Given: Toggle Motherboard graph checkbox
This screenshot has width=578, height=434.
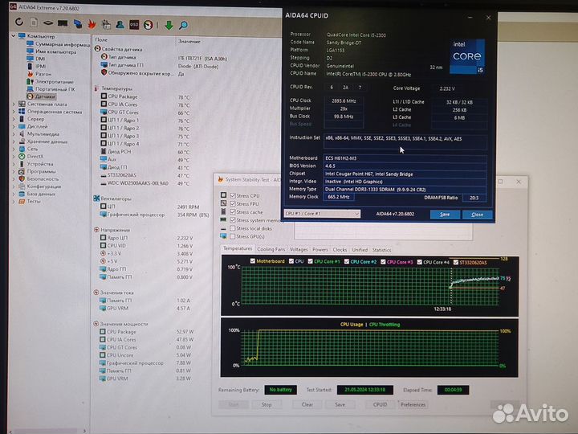Looking at the screenshot, I should point(253,261).
